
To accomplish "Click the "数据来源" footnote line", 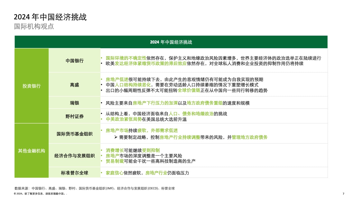I will (95, 188).
